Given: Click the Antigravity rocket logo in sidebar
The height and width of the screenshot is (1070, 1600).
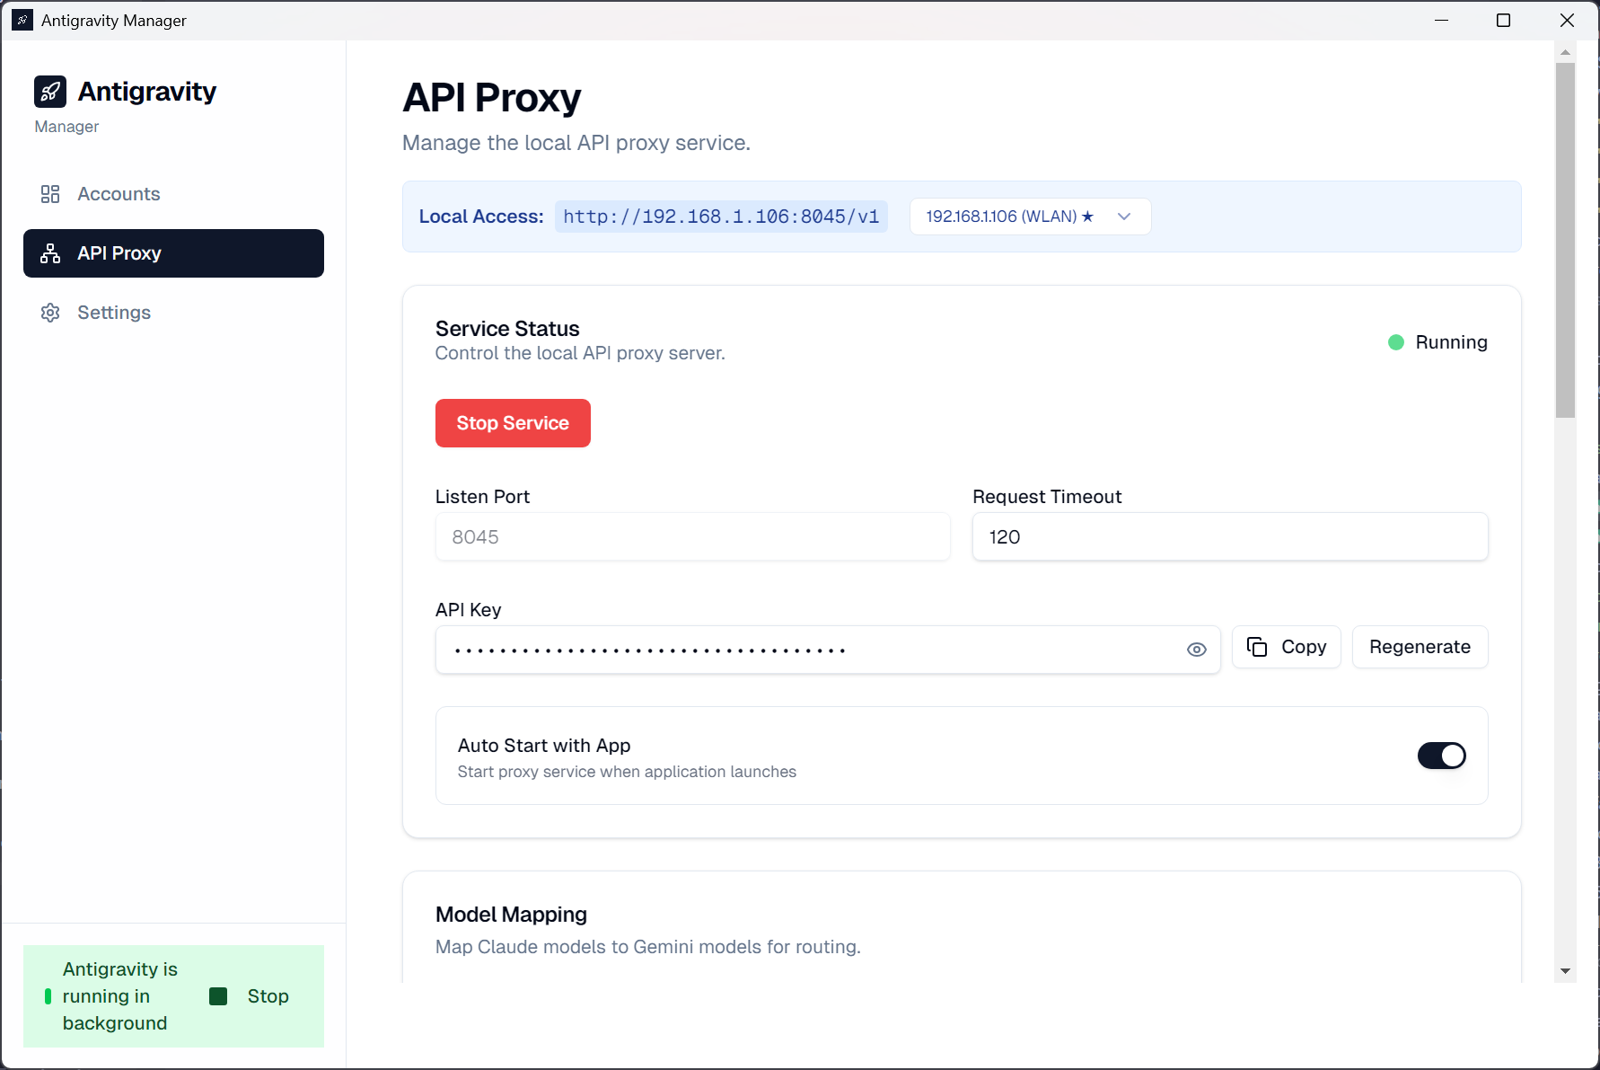Looking at the screenshot, I should 50,91.
